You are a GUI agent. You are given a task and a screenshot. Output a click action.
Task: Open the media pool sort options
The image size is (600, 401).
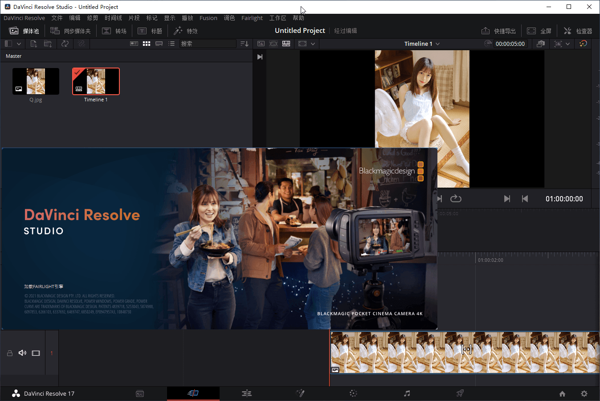(245, 44)
